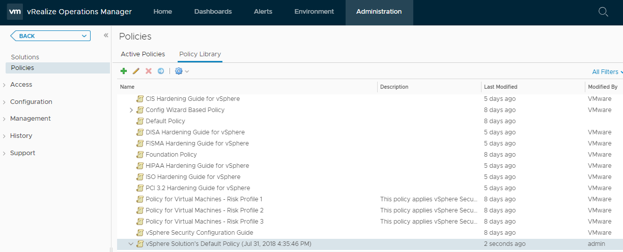The height and width of the screenshot is (252, 623).
Task: Click policy icon of ISO Hardening Guide
Action: click(x=140, y=177)
